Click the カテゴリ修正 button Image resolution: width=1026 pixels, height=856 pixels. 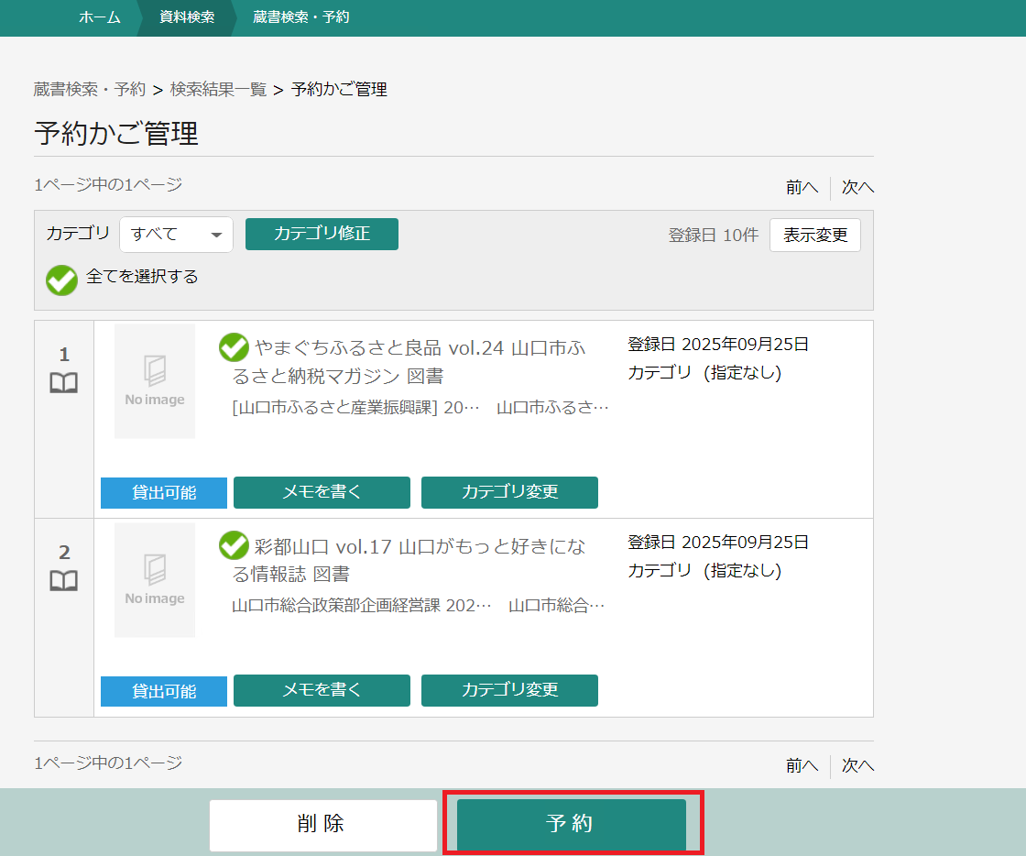point(322,234)
